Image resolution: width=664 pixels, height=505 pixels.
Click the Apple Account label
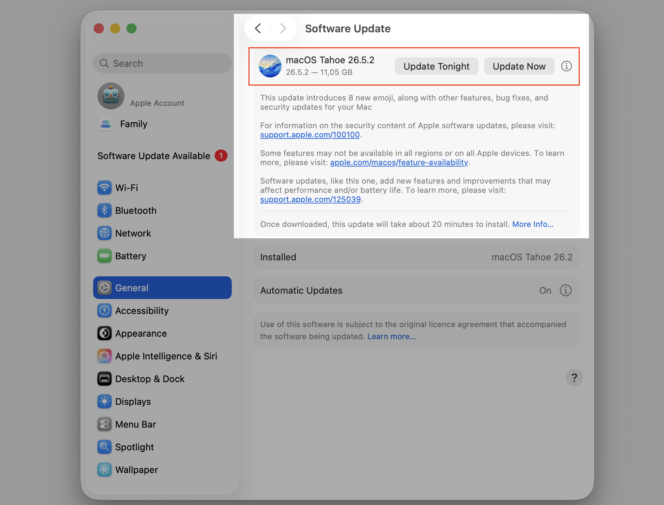(157, 103)
